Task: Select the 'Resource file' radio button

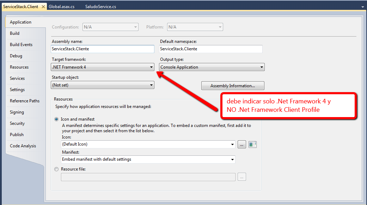Action: pos(56,169)
